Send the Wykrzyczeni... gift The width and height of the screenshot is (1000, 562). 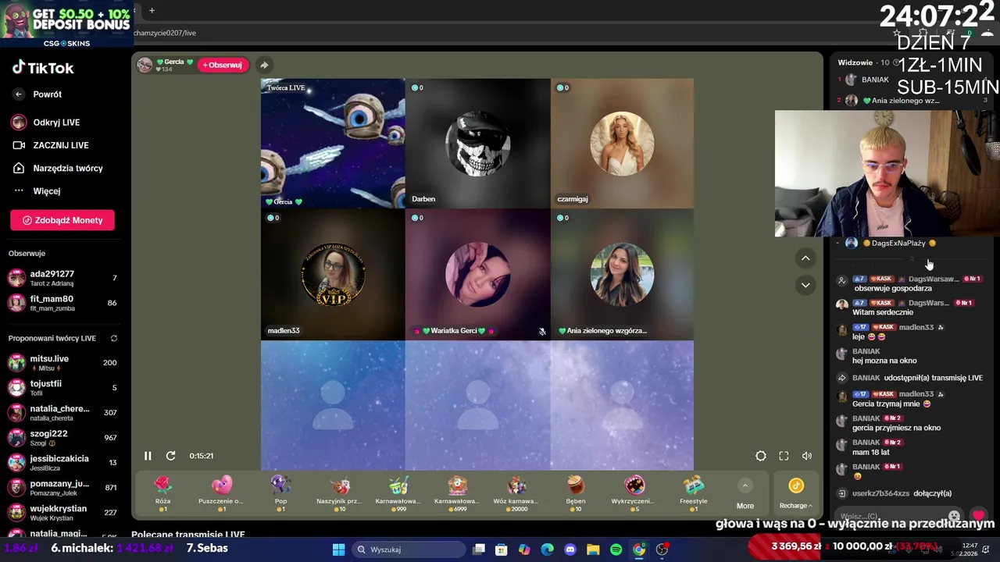click(x=634, y=493)
